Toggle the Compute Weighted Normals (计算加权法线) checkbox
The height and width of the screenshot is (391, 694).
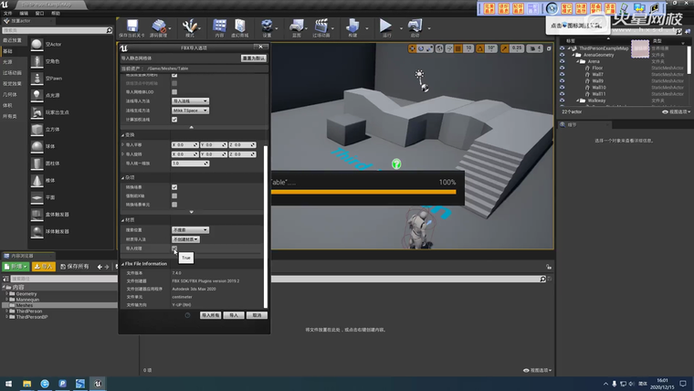[x=174, y=120]
